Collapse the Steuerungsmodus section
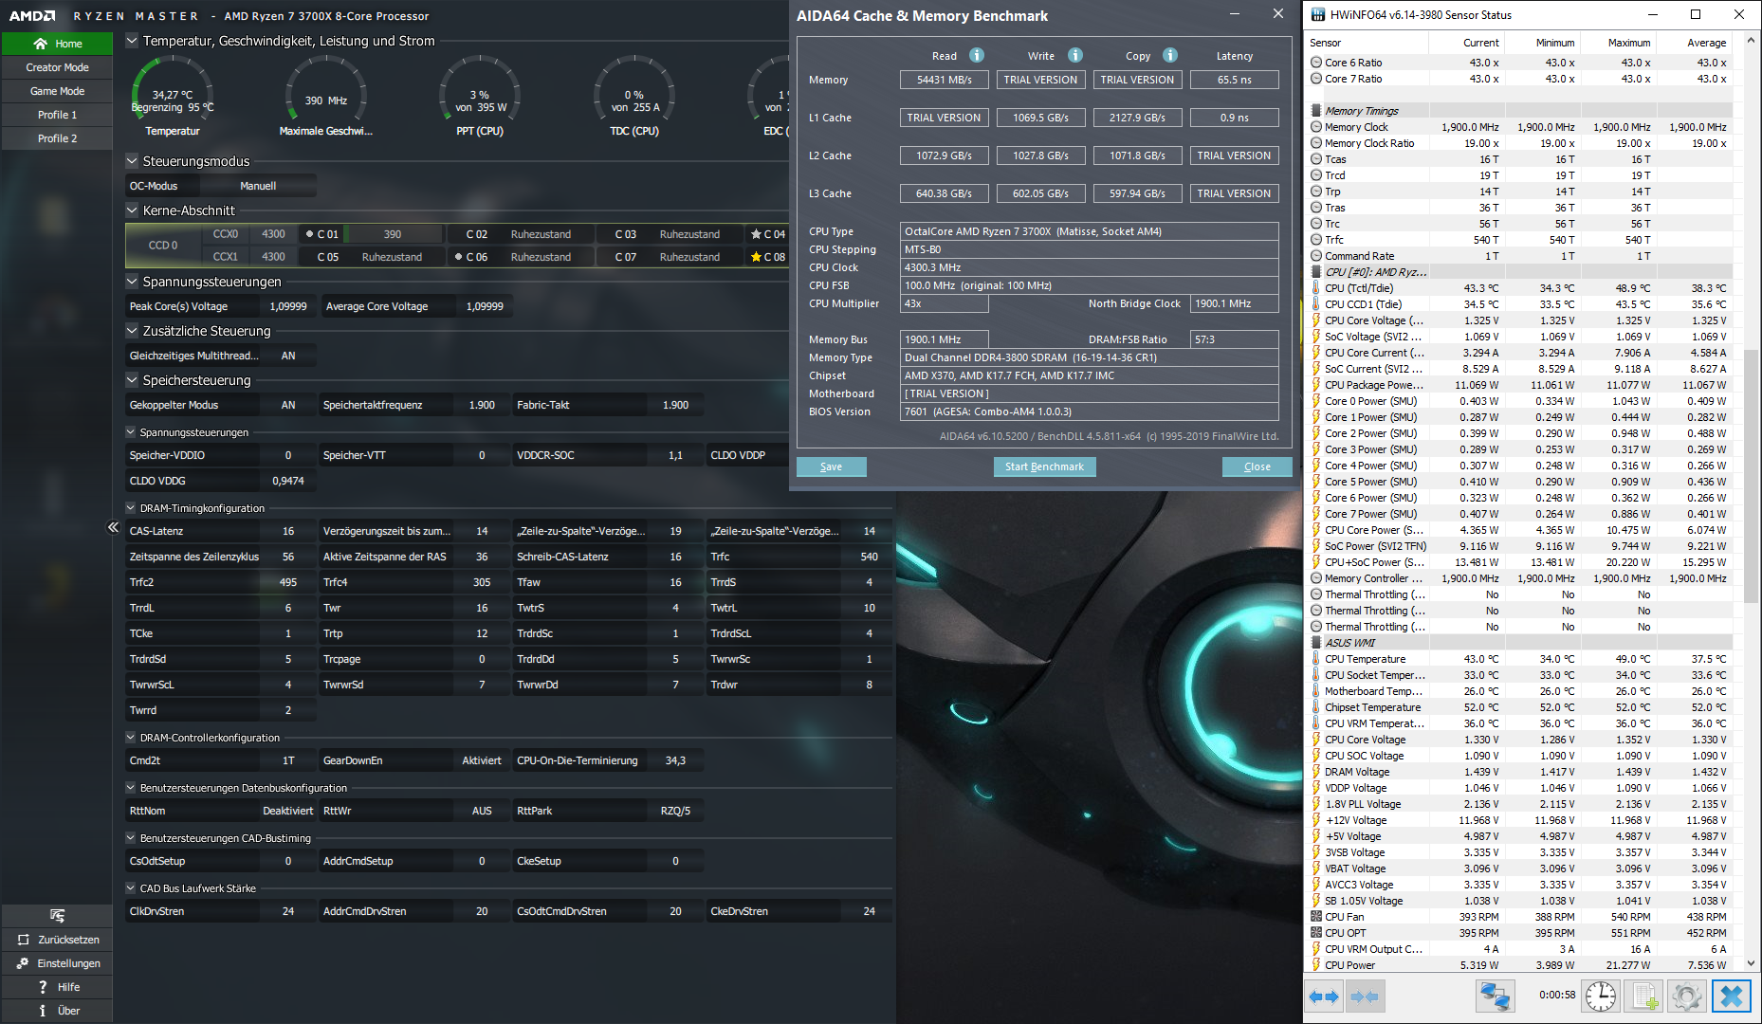 coord(132,161)
